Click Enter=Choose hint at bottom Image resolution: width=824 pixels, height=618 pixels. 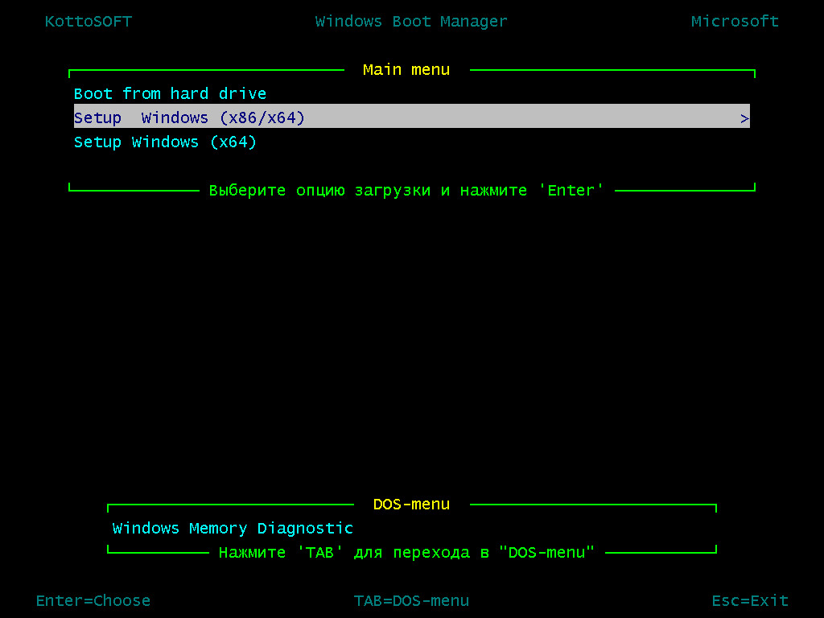click(93, 600)
